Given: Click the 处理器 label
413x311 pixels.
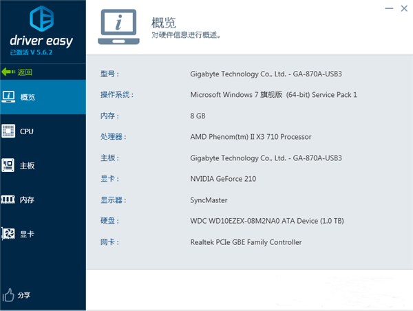Looking at the screenshot, I should tap(114, 137).
